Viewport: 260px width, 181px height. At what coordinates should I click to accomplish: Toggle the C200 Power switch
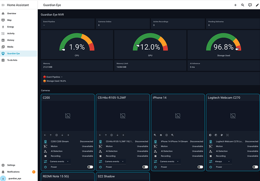(90, 167)
